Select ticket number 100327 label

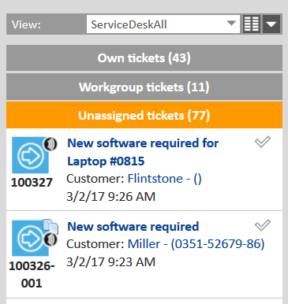tap(32, 183)
